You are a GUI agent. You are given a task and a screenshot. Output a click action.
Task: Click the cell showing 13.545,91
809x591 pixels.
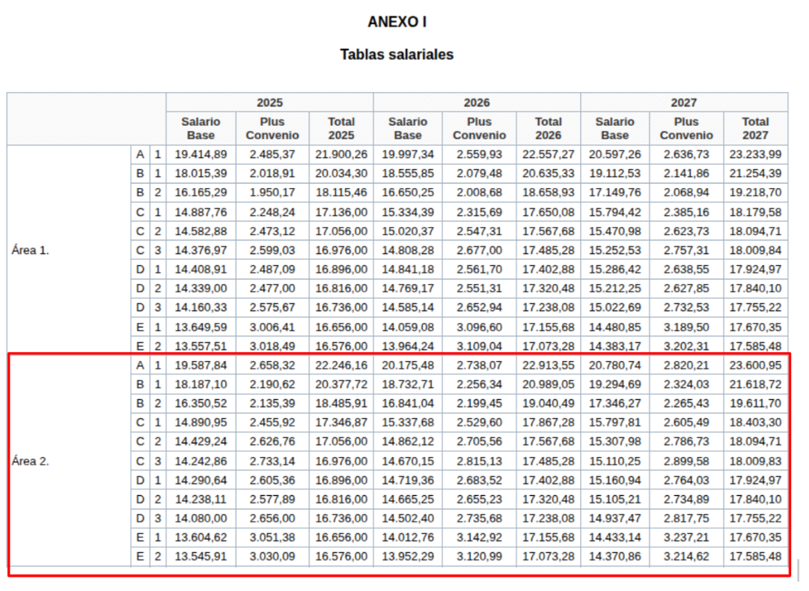pyautogui.click(x=201, y=557)
